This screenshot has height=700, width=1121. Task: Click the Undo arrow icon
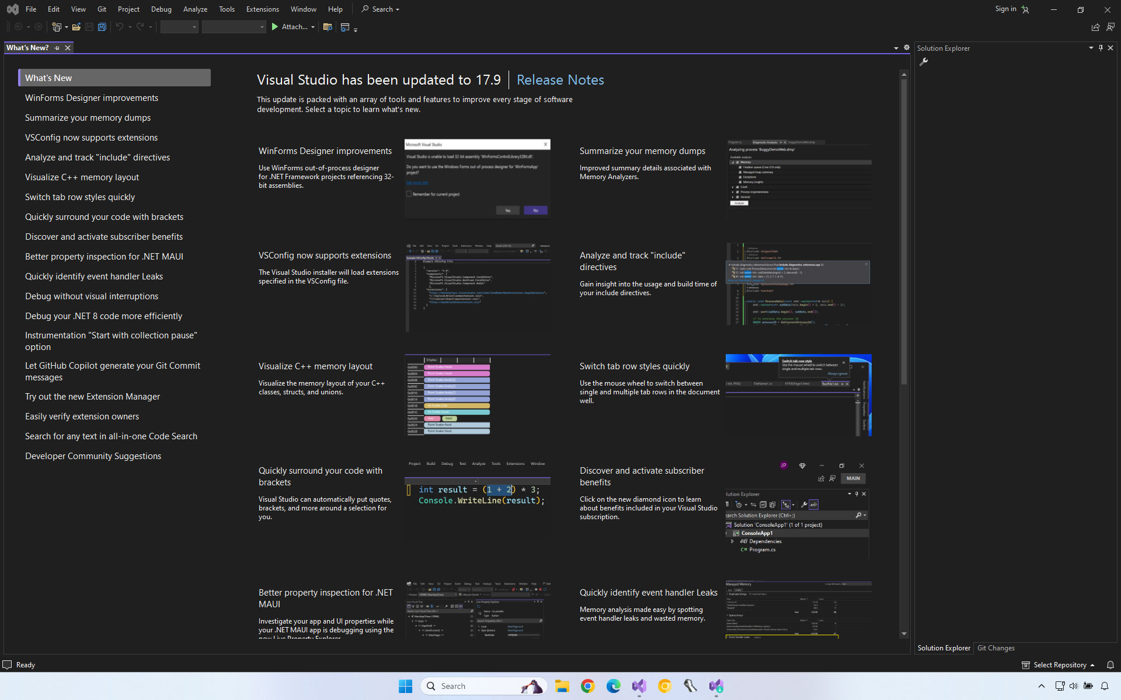[119, 27]
